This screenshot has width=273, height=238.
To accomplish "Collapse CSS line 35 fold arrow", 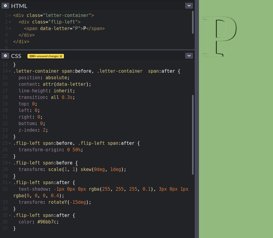I will pyautogui.click(x=10, y=216).
